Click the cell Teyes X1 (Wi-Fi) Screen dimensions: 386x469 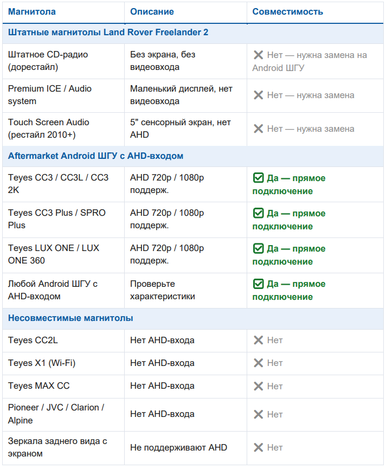[x=63, y=363]
